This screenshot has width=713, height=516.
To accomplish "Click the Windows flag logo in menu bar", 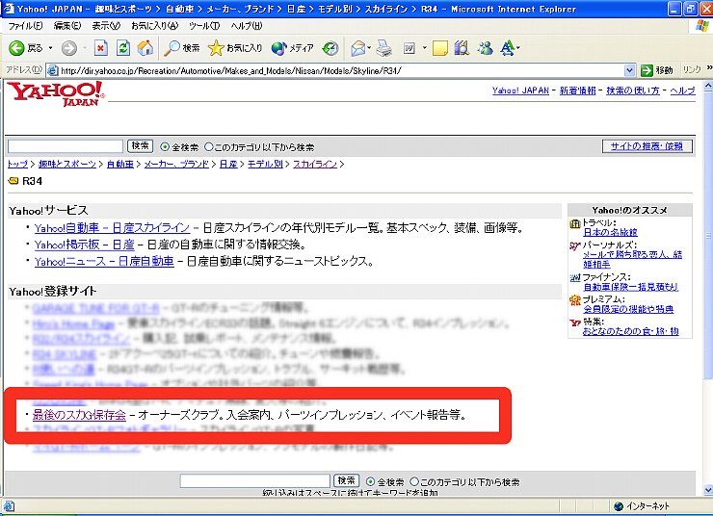I will [702, 25].
